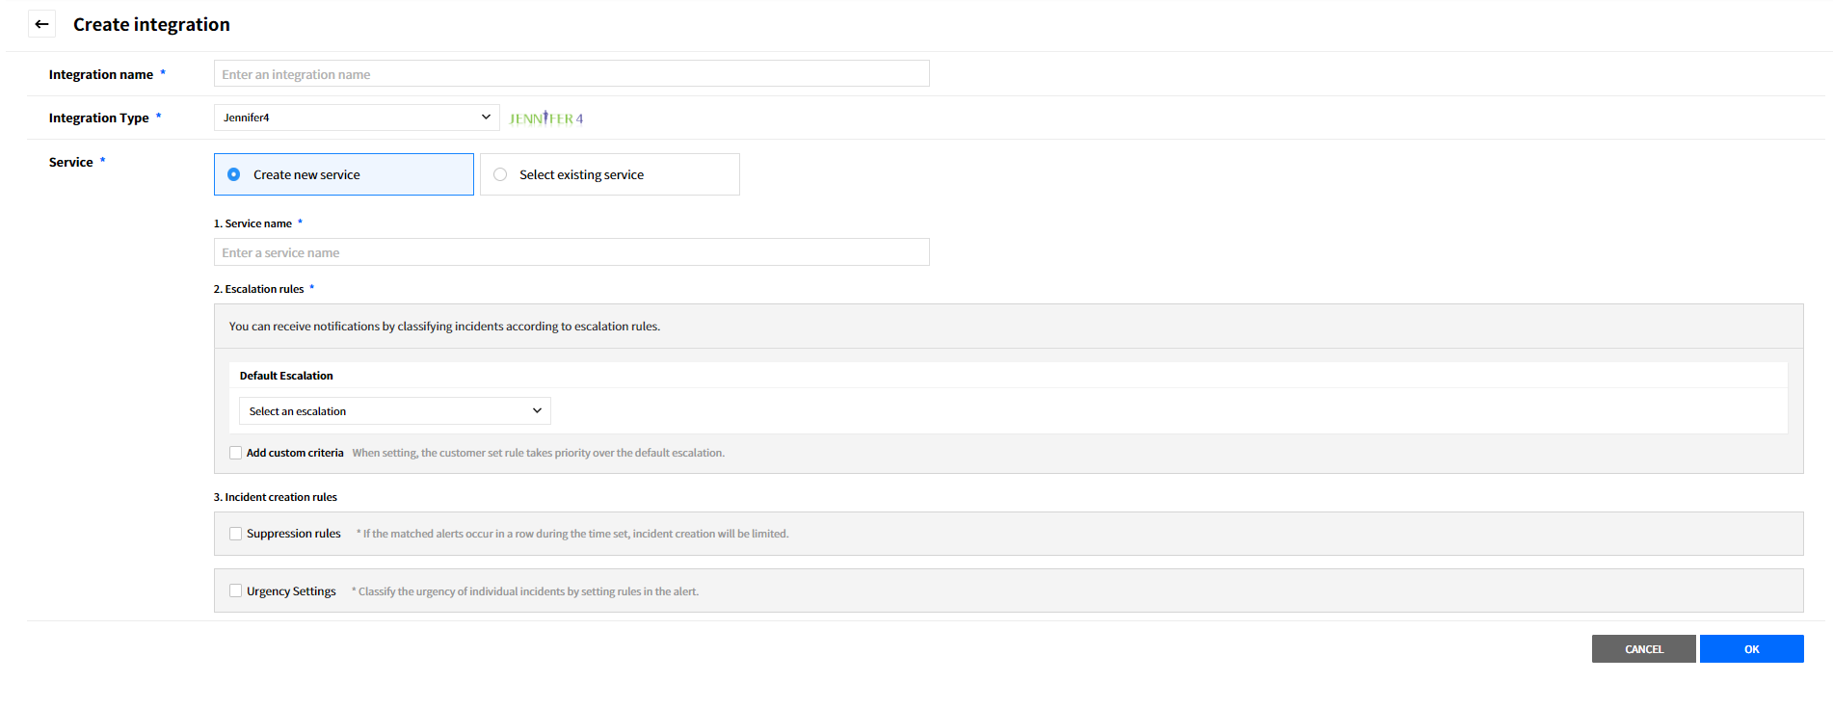
Task: Click the back arrow icon
Action: (x=41, y=24)
